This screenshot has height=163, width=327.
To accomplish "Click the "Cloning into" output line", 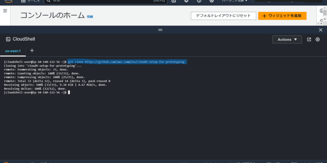I will coord(43,66).
